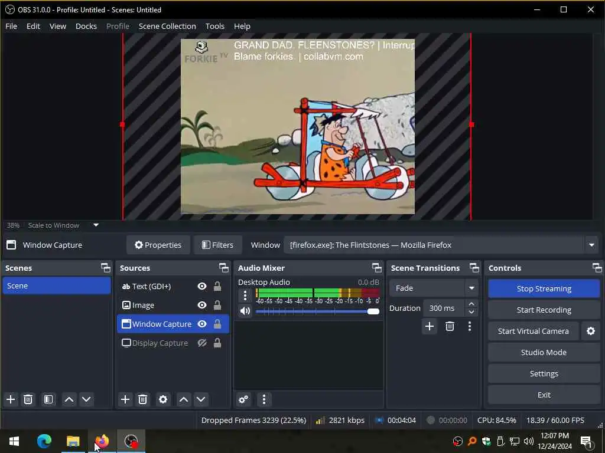The width and height of the screenshot is (605, 453).
Task: Undock the Scene Transitions panel
Action: coord(474,268)
